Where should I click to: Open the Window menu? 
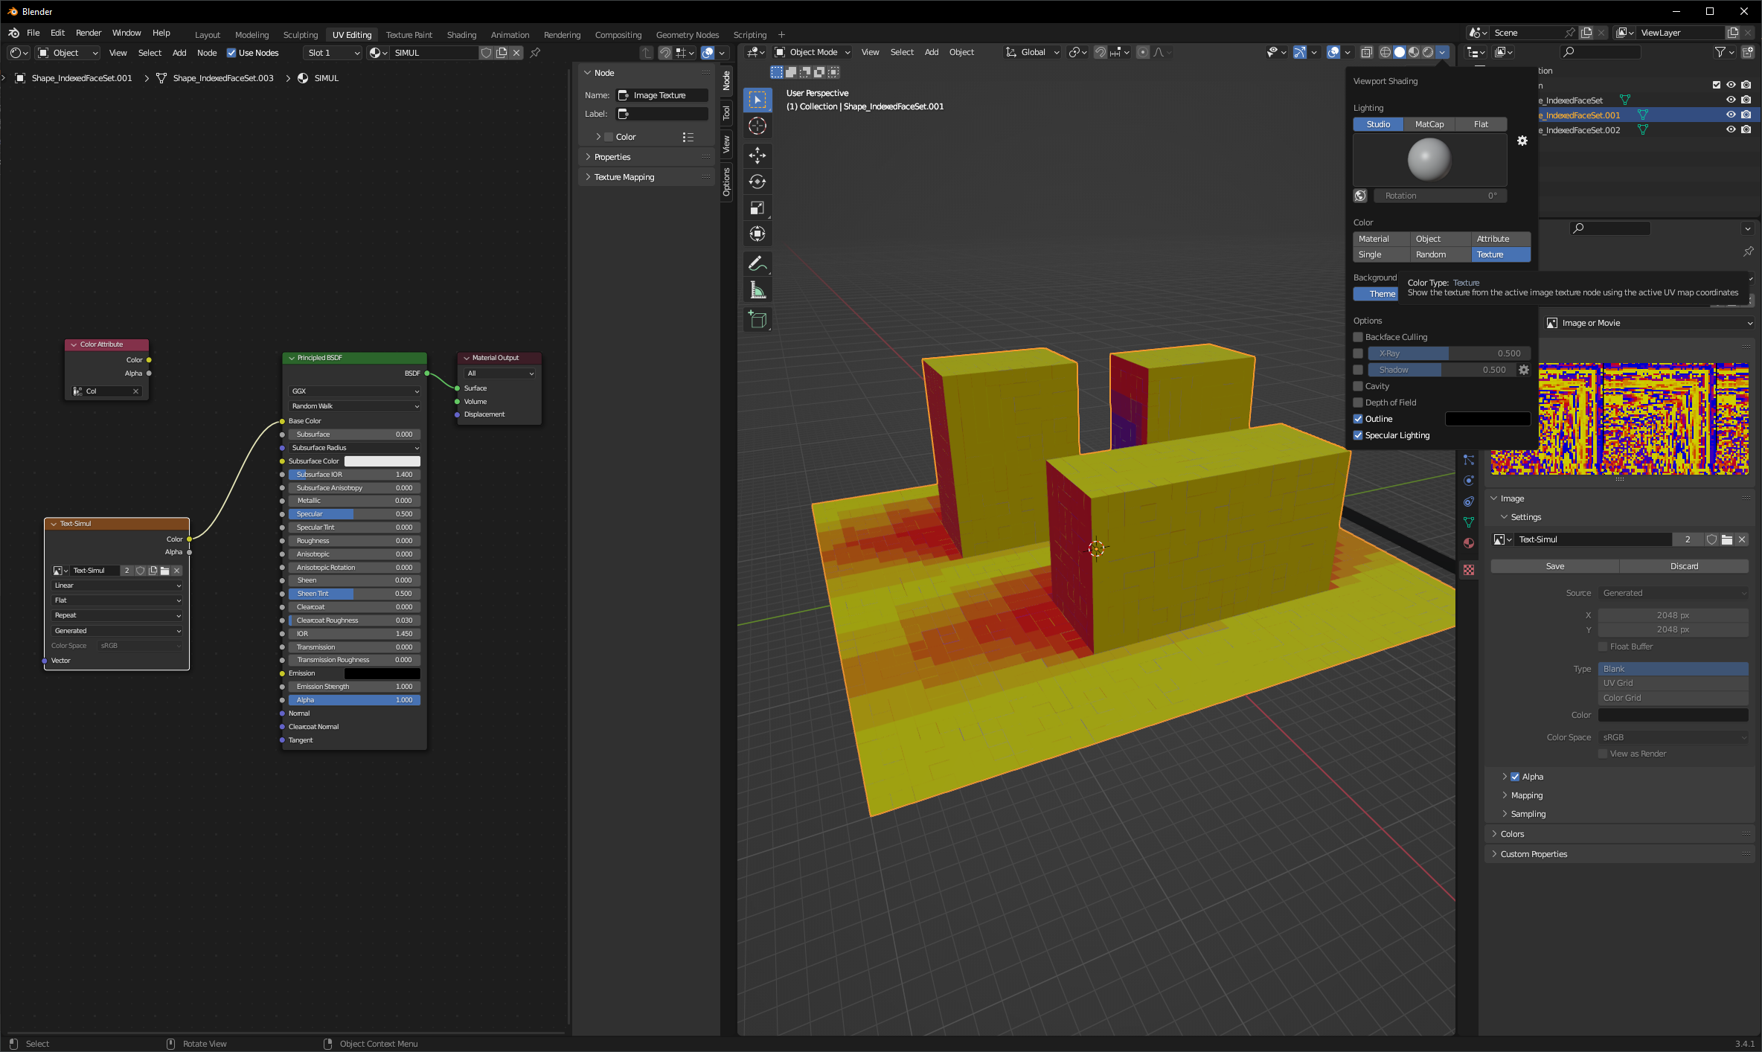tap(126, 33)
